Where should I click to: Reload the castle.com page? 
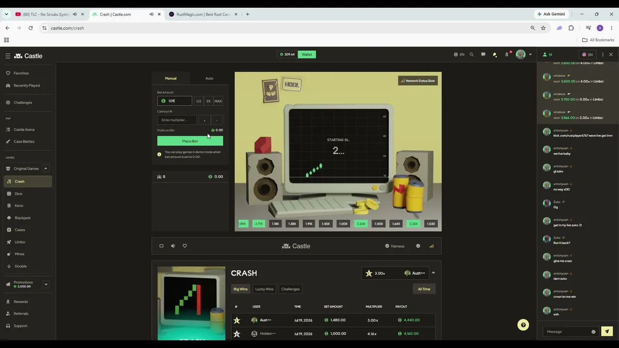point(30,28)
